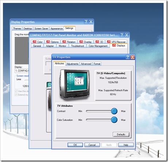The width and height of the screenshot is (168, 162).
Task: Open the Color Management tab
Action: (98, 46)
